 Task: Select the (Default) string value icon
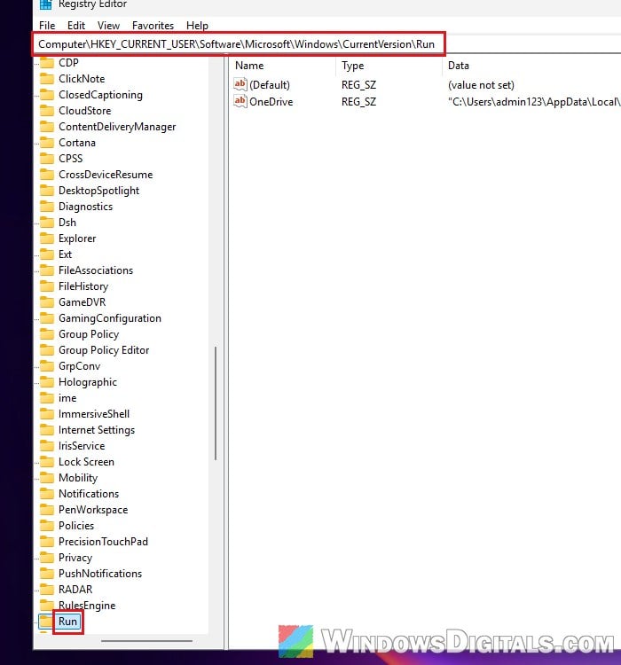pos(240,84)
